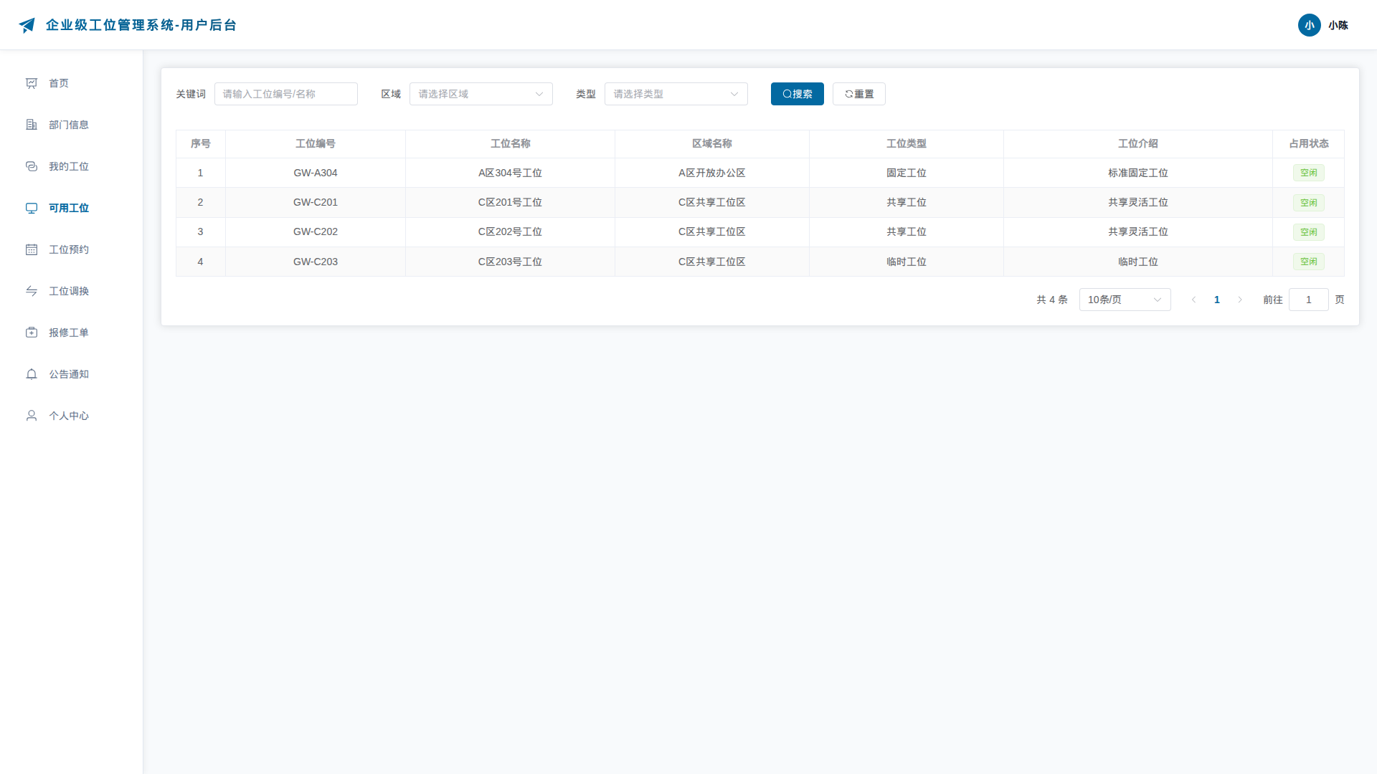
Task: Click the 占用状态 column header
Action: [1309, 143]
